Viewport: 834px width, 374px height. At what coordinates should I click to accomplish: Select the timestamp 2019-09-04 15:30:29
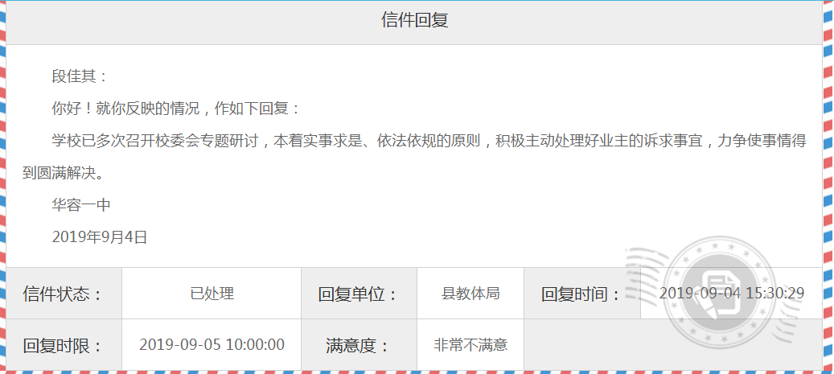(x=731, y=294)
